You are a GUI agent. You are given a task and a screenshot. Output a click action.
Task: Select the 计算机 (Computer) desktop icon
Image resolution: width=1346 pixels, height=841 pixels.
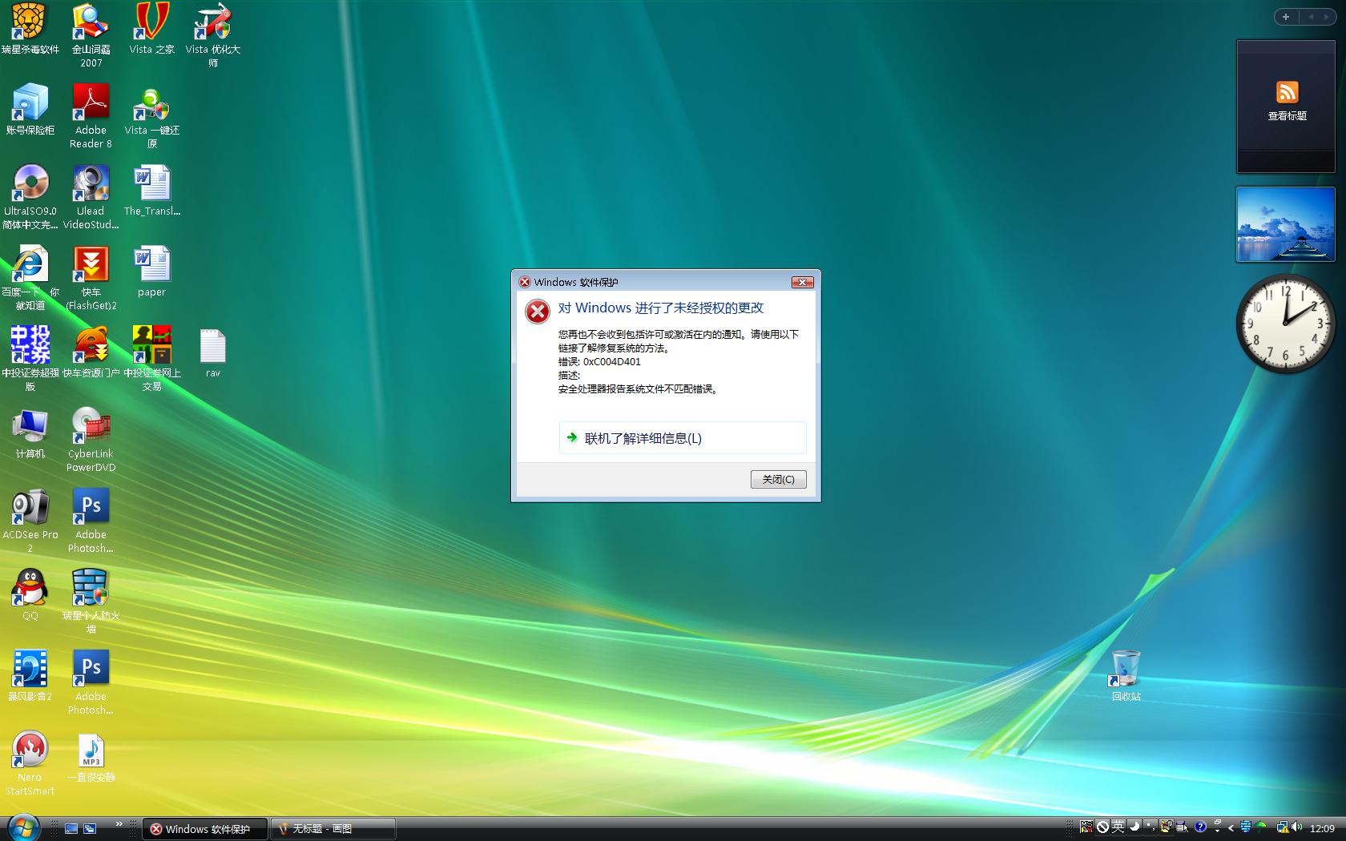coord(30,433)
